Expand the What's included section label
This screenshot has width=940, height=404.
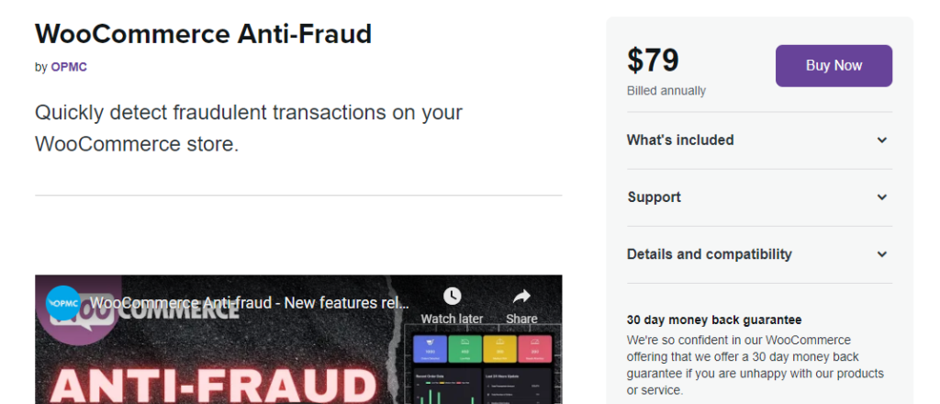coord(680,140)
